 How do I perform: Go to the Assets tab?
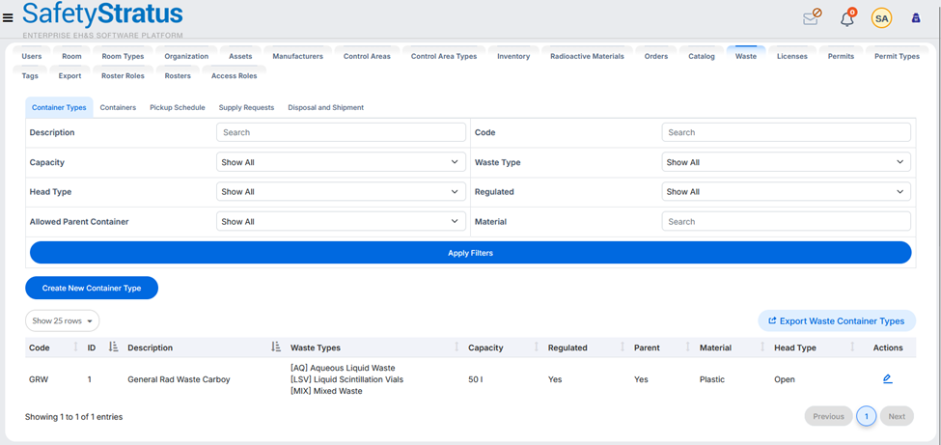click(x=240, y=56)
